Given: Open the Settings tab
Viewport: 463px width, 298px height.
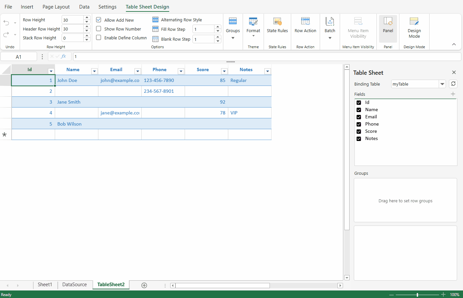Looking at the screenshot, I should 108,7.
